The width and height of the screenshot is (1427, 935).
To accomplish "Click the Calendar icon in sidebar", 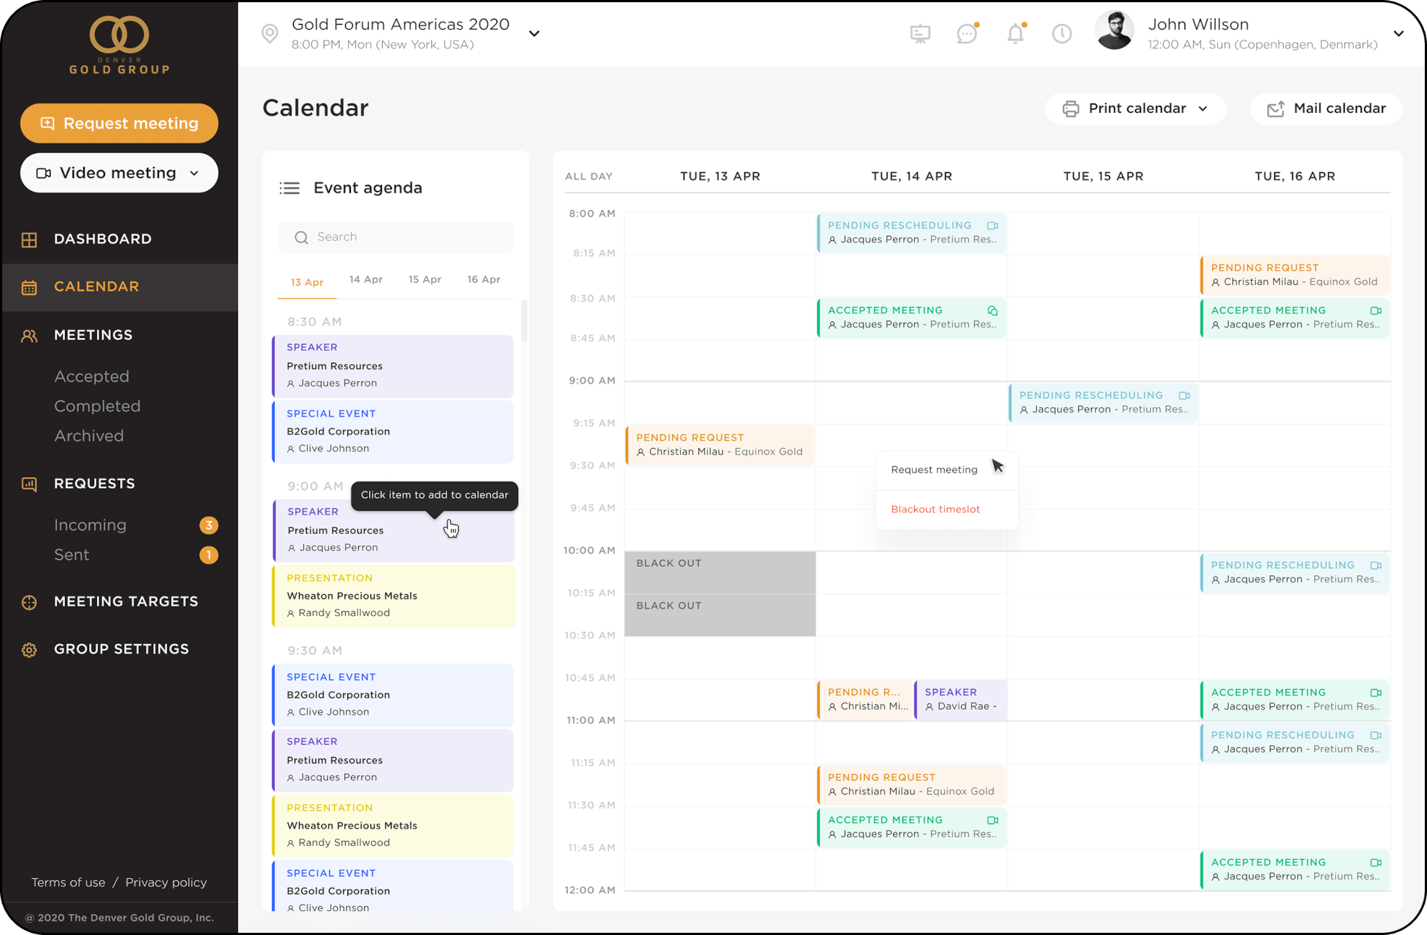I will pos(29,287).
